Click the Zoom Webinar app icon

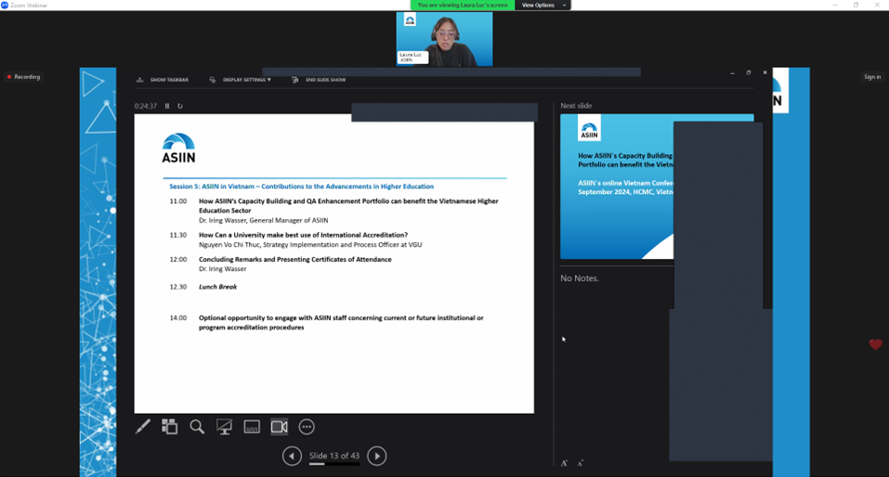tap(5, 5)
